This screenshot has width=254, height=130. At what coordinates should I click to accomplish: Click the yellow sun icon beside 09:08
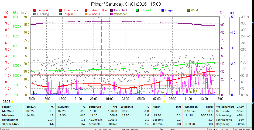12,102
